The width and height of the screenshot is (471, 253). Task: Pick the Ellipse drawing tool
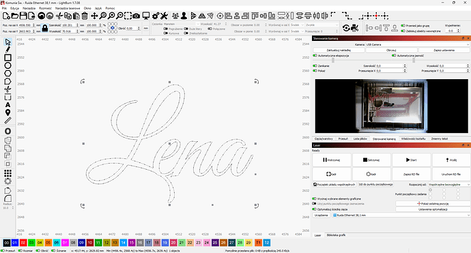coord(8,65)
